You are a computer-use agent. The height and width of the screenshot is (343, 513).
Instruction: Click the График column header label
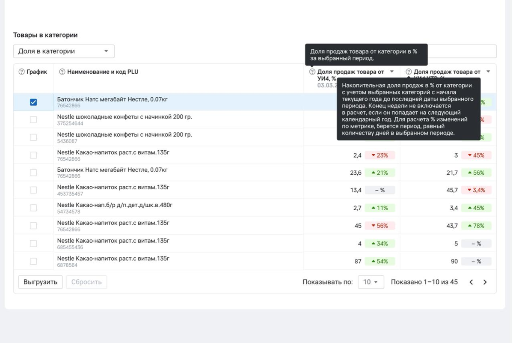tap(37, 72)
